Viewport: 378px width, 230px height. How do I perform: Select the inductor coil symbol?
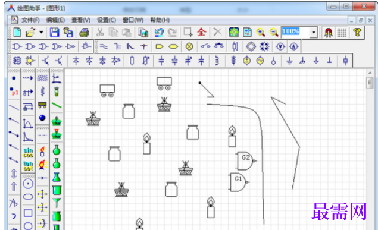coord(217,61)
